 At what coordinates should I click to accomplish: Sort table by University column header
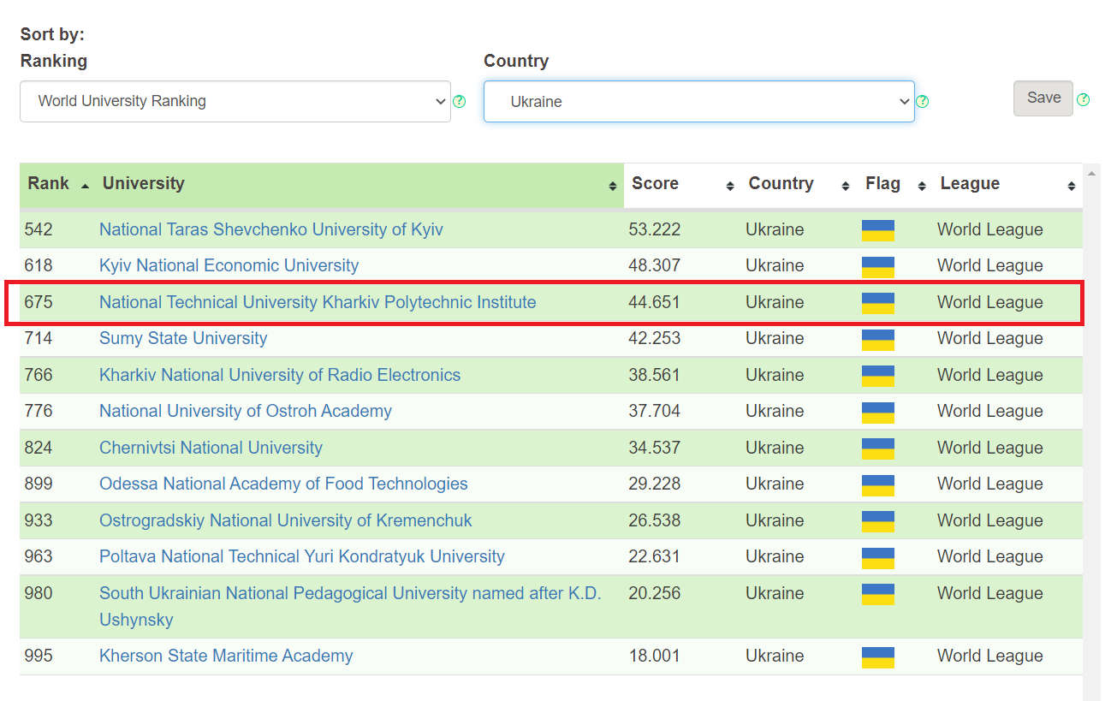click(359, 184)
